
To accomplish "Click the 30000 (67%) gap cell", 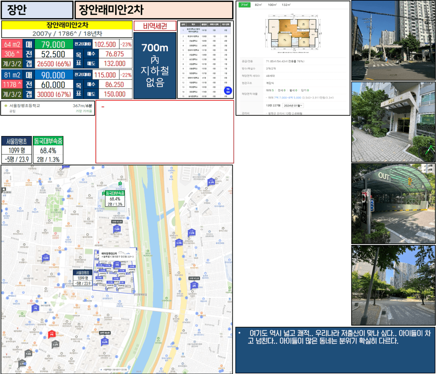I will [x=54, y=94].
